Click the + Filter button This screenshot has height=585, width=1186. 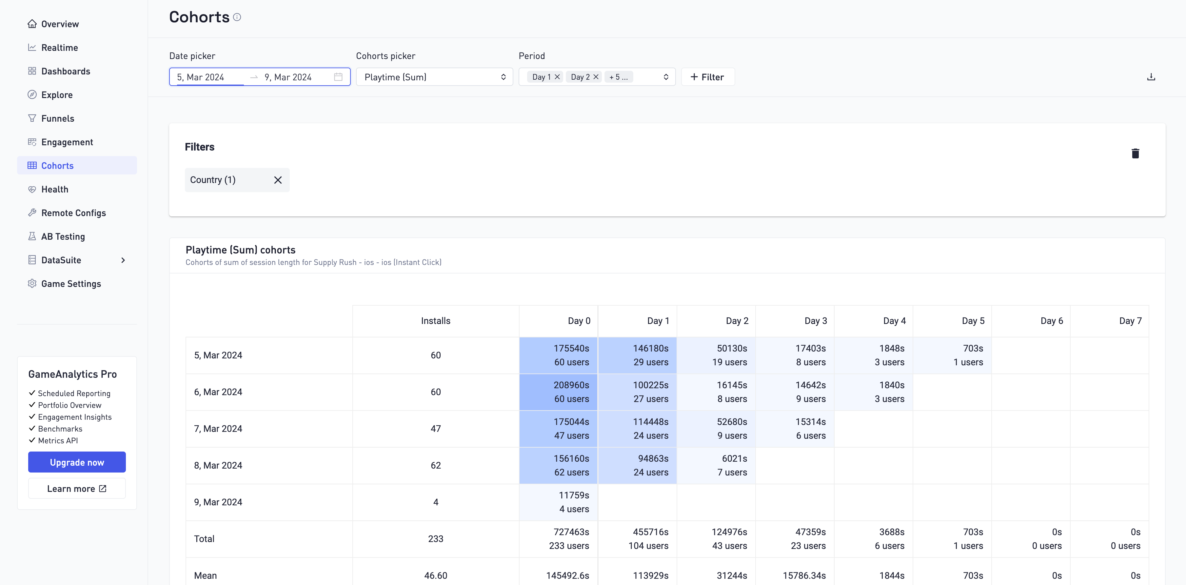(x=708, y=77)
